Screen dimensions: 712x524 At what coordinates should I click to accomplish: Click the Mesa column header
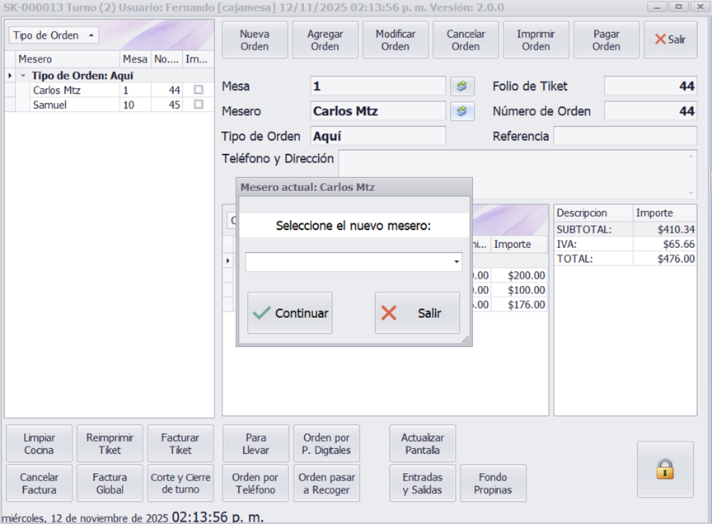[x=134, y=59]
